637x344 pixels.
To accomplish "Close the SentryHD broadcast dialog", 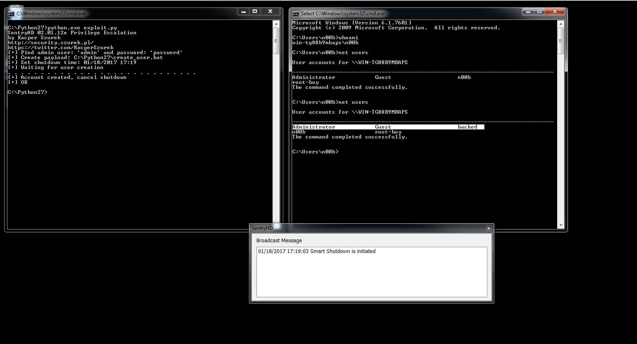I will coord(489,228).
